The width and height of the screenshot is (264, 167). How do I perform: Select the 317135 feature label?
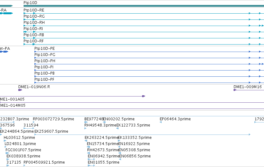14,163
